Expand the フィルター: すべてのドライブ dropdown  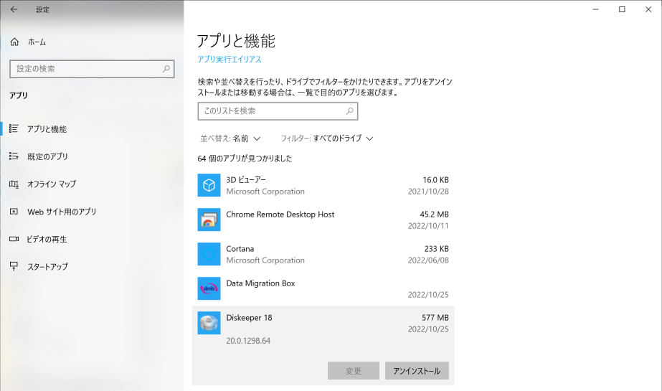327,138
